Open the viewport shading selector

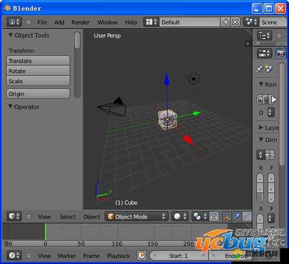[181, 216]
